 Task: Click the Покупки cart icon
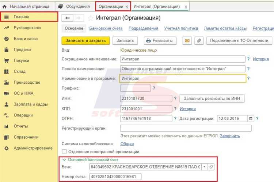(7, 61)
